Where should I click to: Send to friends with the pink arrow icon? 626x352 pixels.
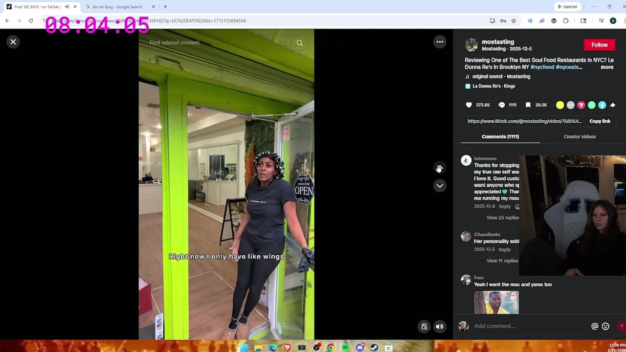tap(581, 105)
